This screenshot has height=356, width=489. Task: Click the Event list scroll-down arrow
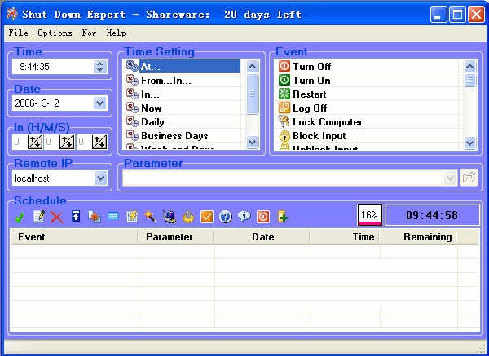coord(469,143)
